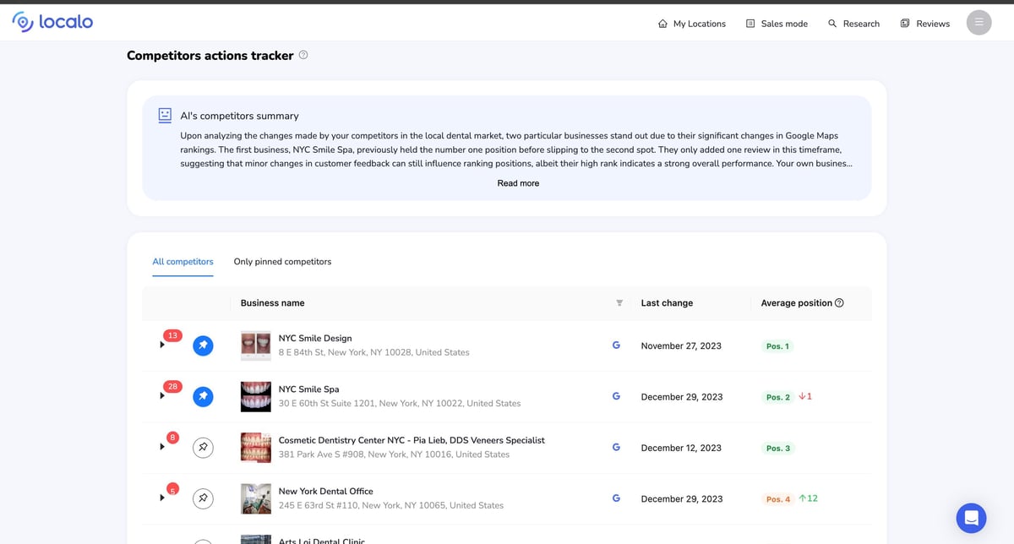
Task: Open My Locations from the navigation bar
Action: point(691,23)
